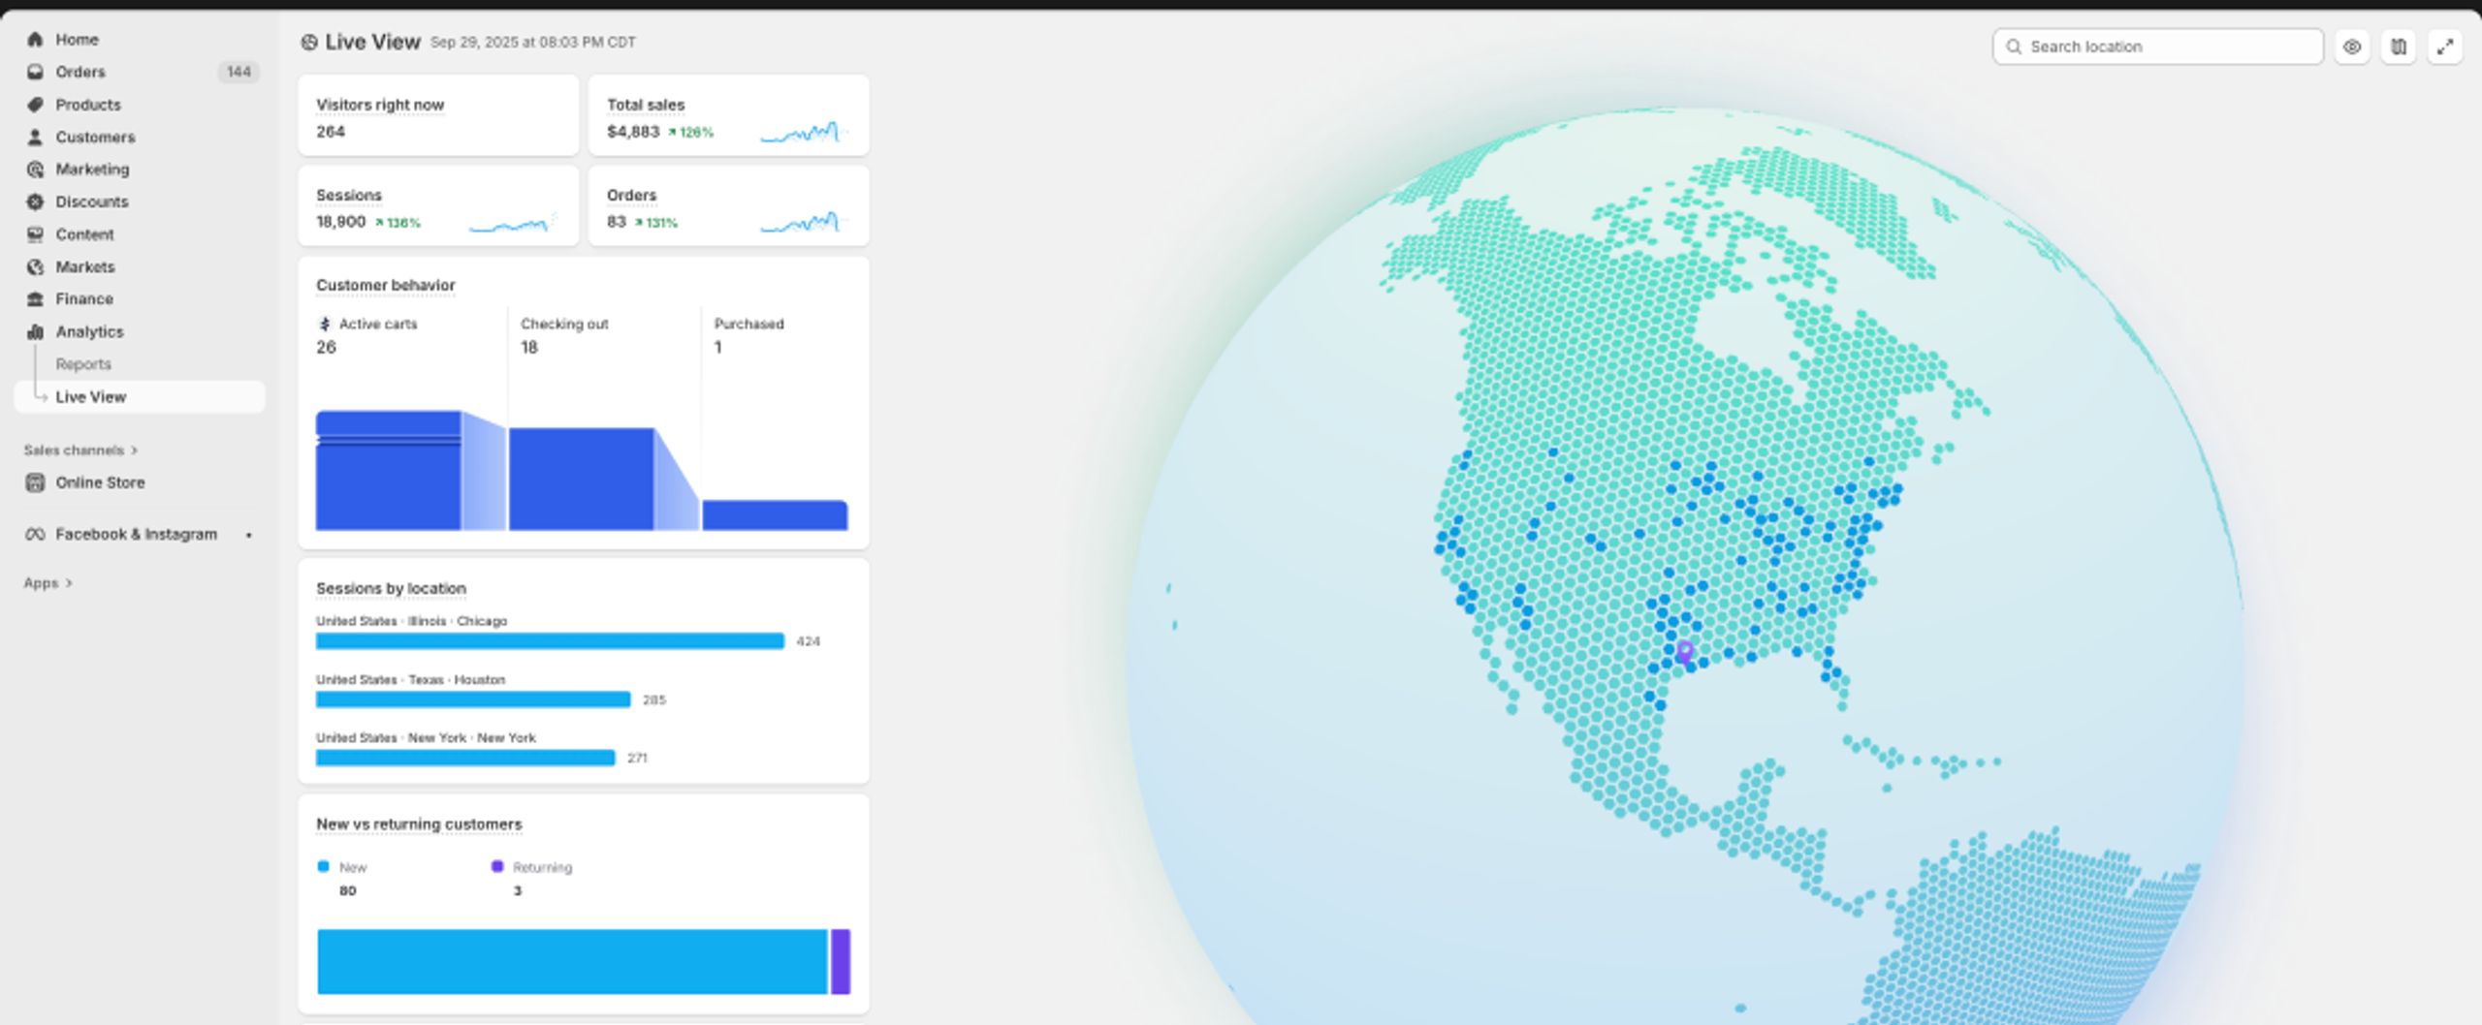The width and height of the screenshot is (2482, 1025).
Task: Click the Customers person icon
Action: coord(35,137)
